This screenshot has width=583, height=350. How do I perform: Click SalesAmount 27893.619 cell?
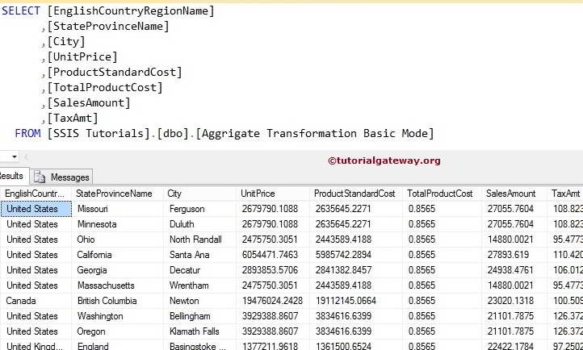[514, 255]
